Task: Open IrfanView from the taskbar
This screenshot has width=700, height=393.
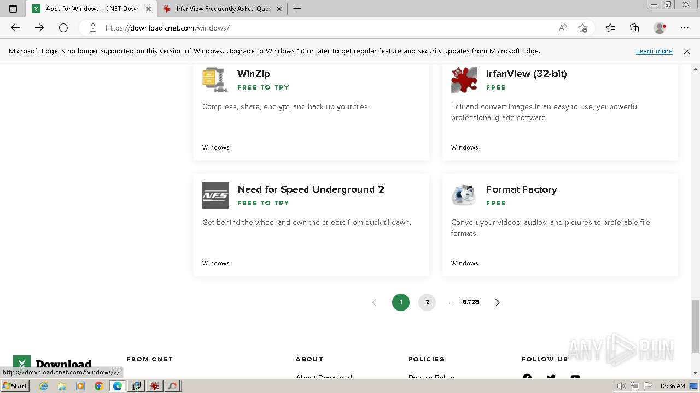Action: (155, 386)
